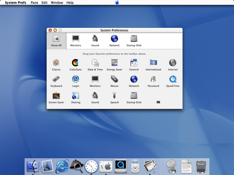Click the Clock icon in the Dock
234x175 pixels.
click(91, 166)
